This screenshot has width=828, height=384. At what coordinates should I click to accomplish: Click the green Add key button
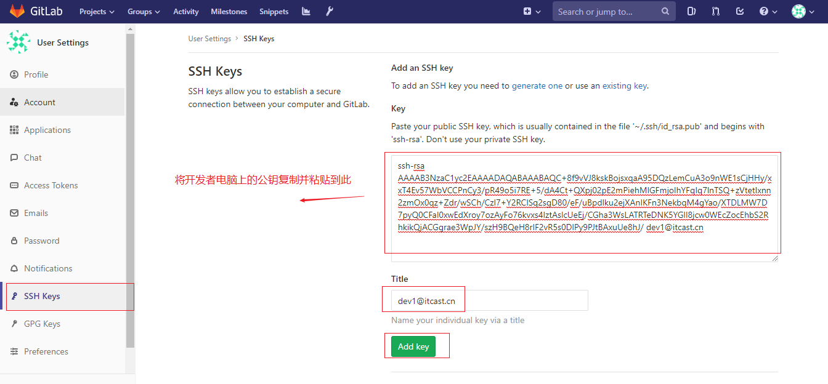(x=413, y=346)
